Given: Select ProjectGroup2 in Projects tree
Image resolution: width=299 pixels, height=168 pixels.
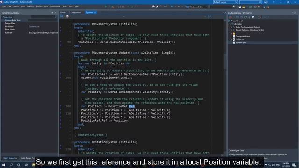Looking at the screenshot, I should tap(237, 21).
